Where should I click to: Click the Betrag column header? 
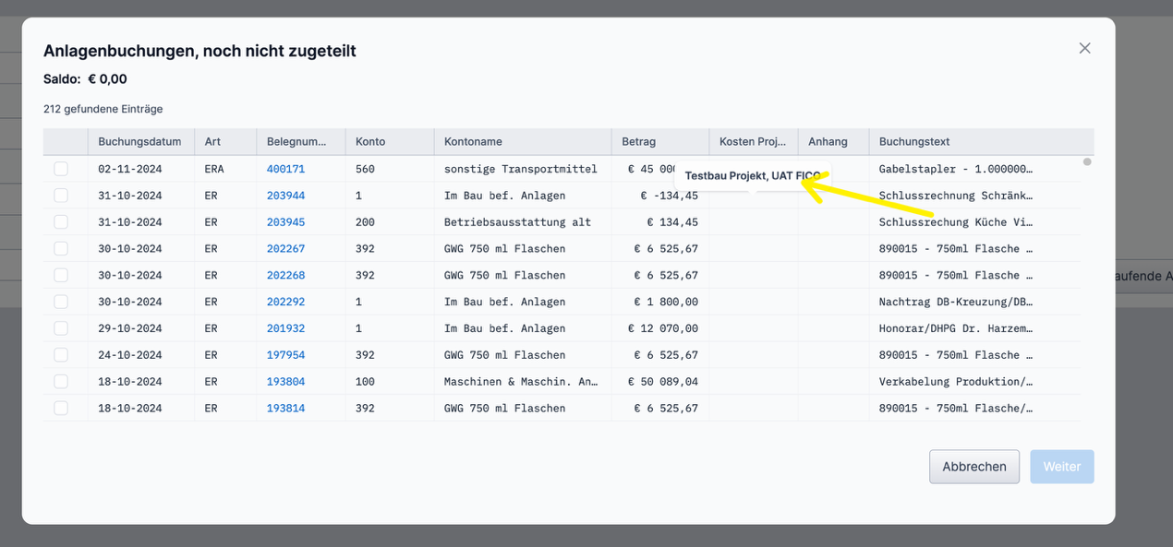pyautogui.click(x=638, y=142)
